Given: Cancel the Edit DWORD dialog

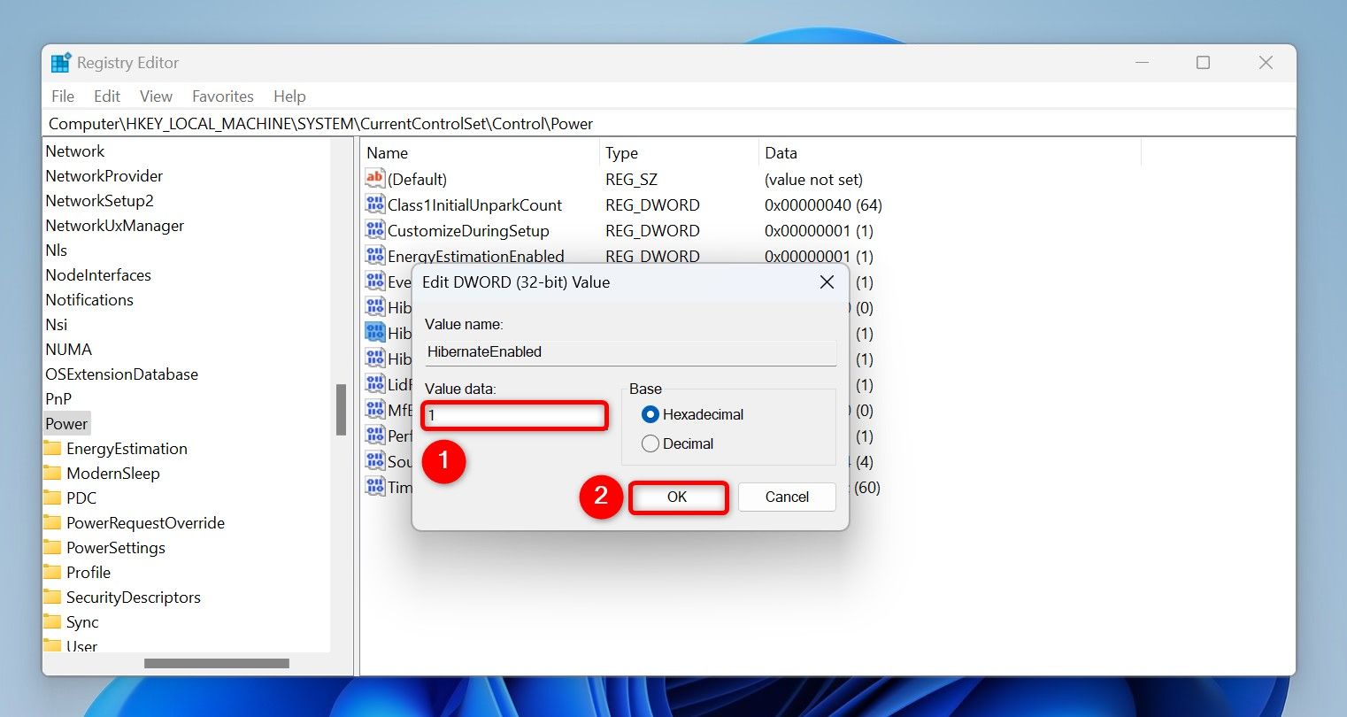Looking at the screenshot, I should coord(787,497).
